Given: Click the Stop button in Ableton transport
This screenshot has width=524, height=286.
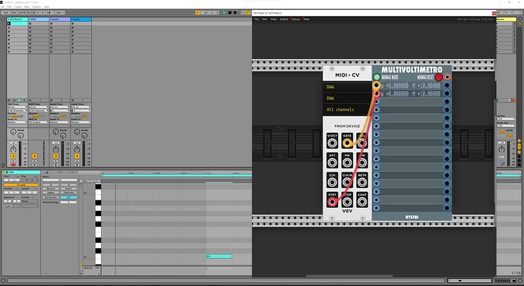Looking at the screenshot, I should click(229, 13).
